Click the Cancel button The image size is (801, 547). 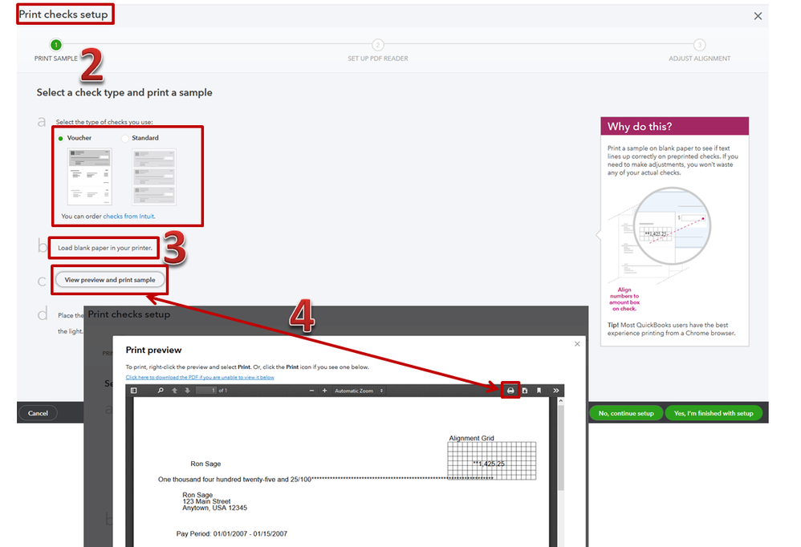click(38, 413)
